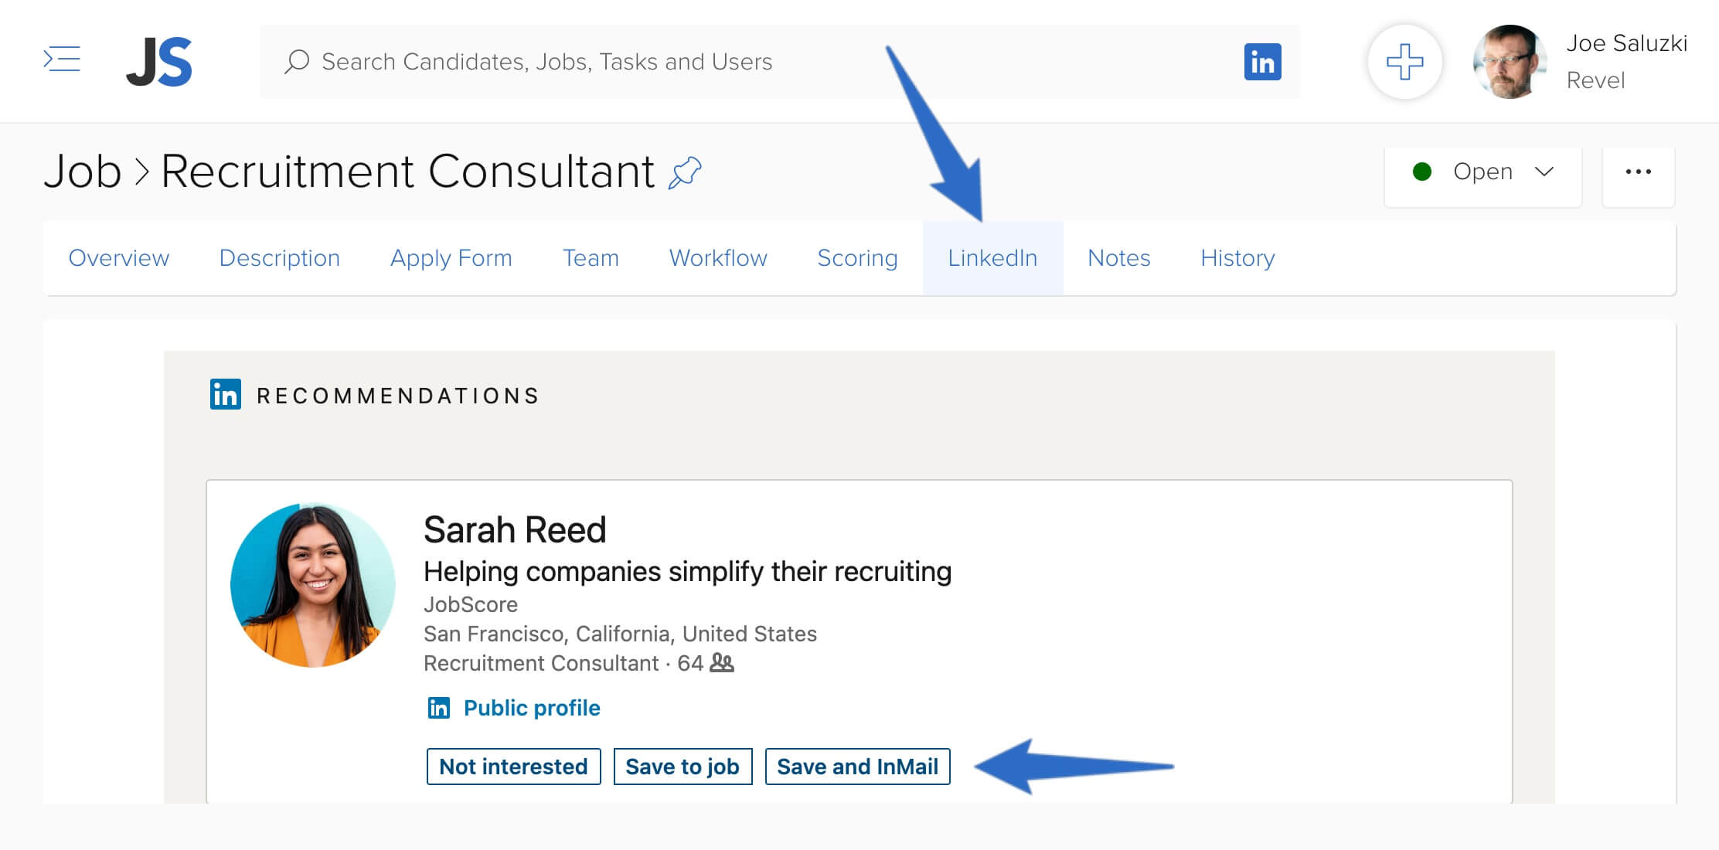Click the LinkedIn logo beside Recommendations

[x=226, y=394]
